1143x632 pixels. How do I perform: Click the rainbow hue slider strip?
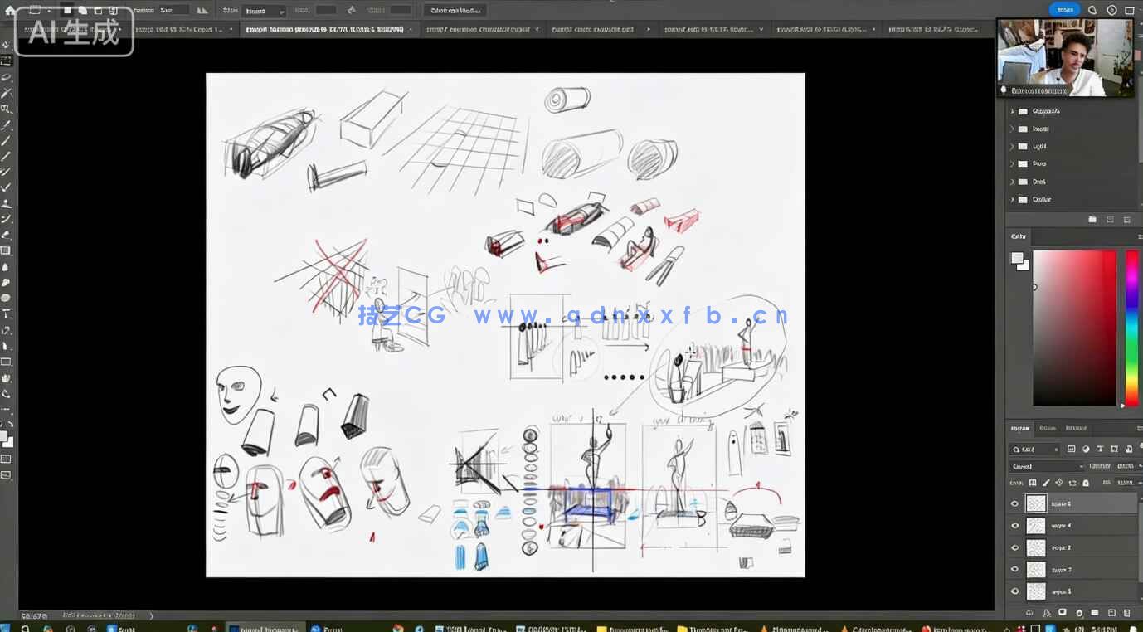tap(1131, 328)
